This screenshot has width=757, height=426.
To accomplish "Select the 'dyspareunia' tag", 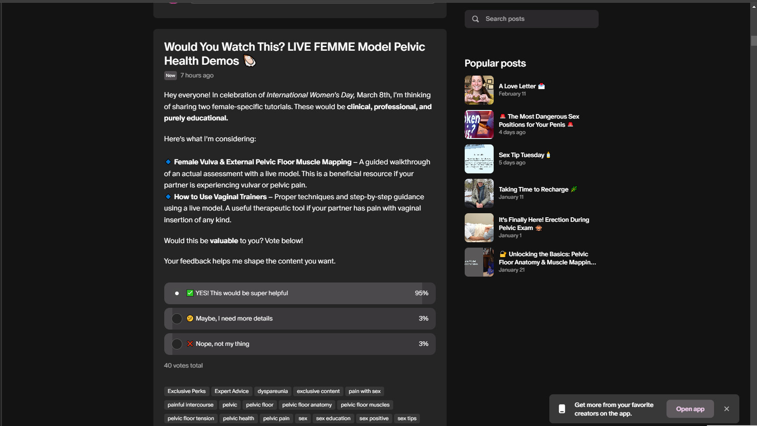I will pos(272,391).
